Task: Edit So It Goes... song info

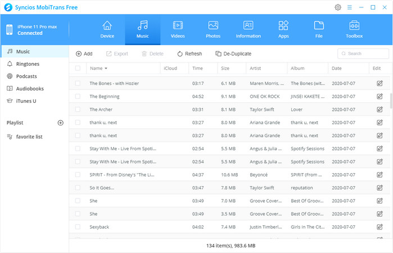Action: 380,188
